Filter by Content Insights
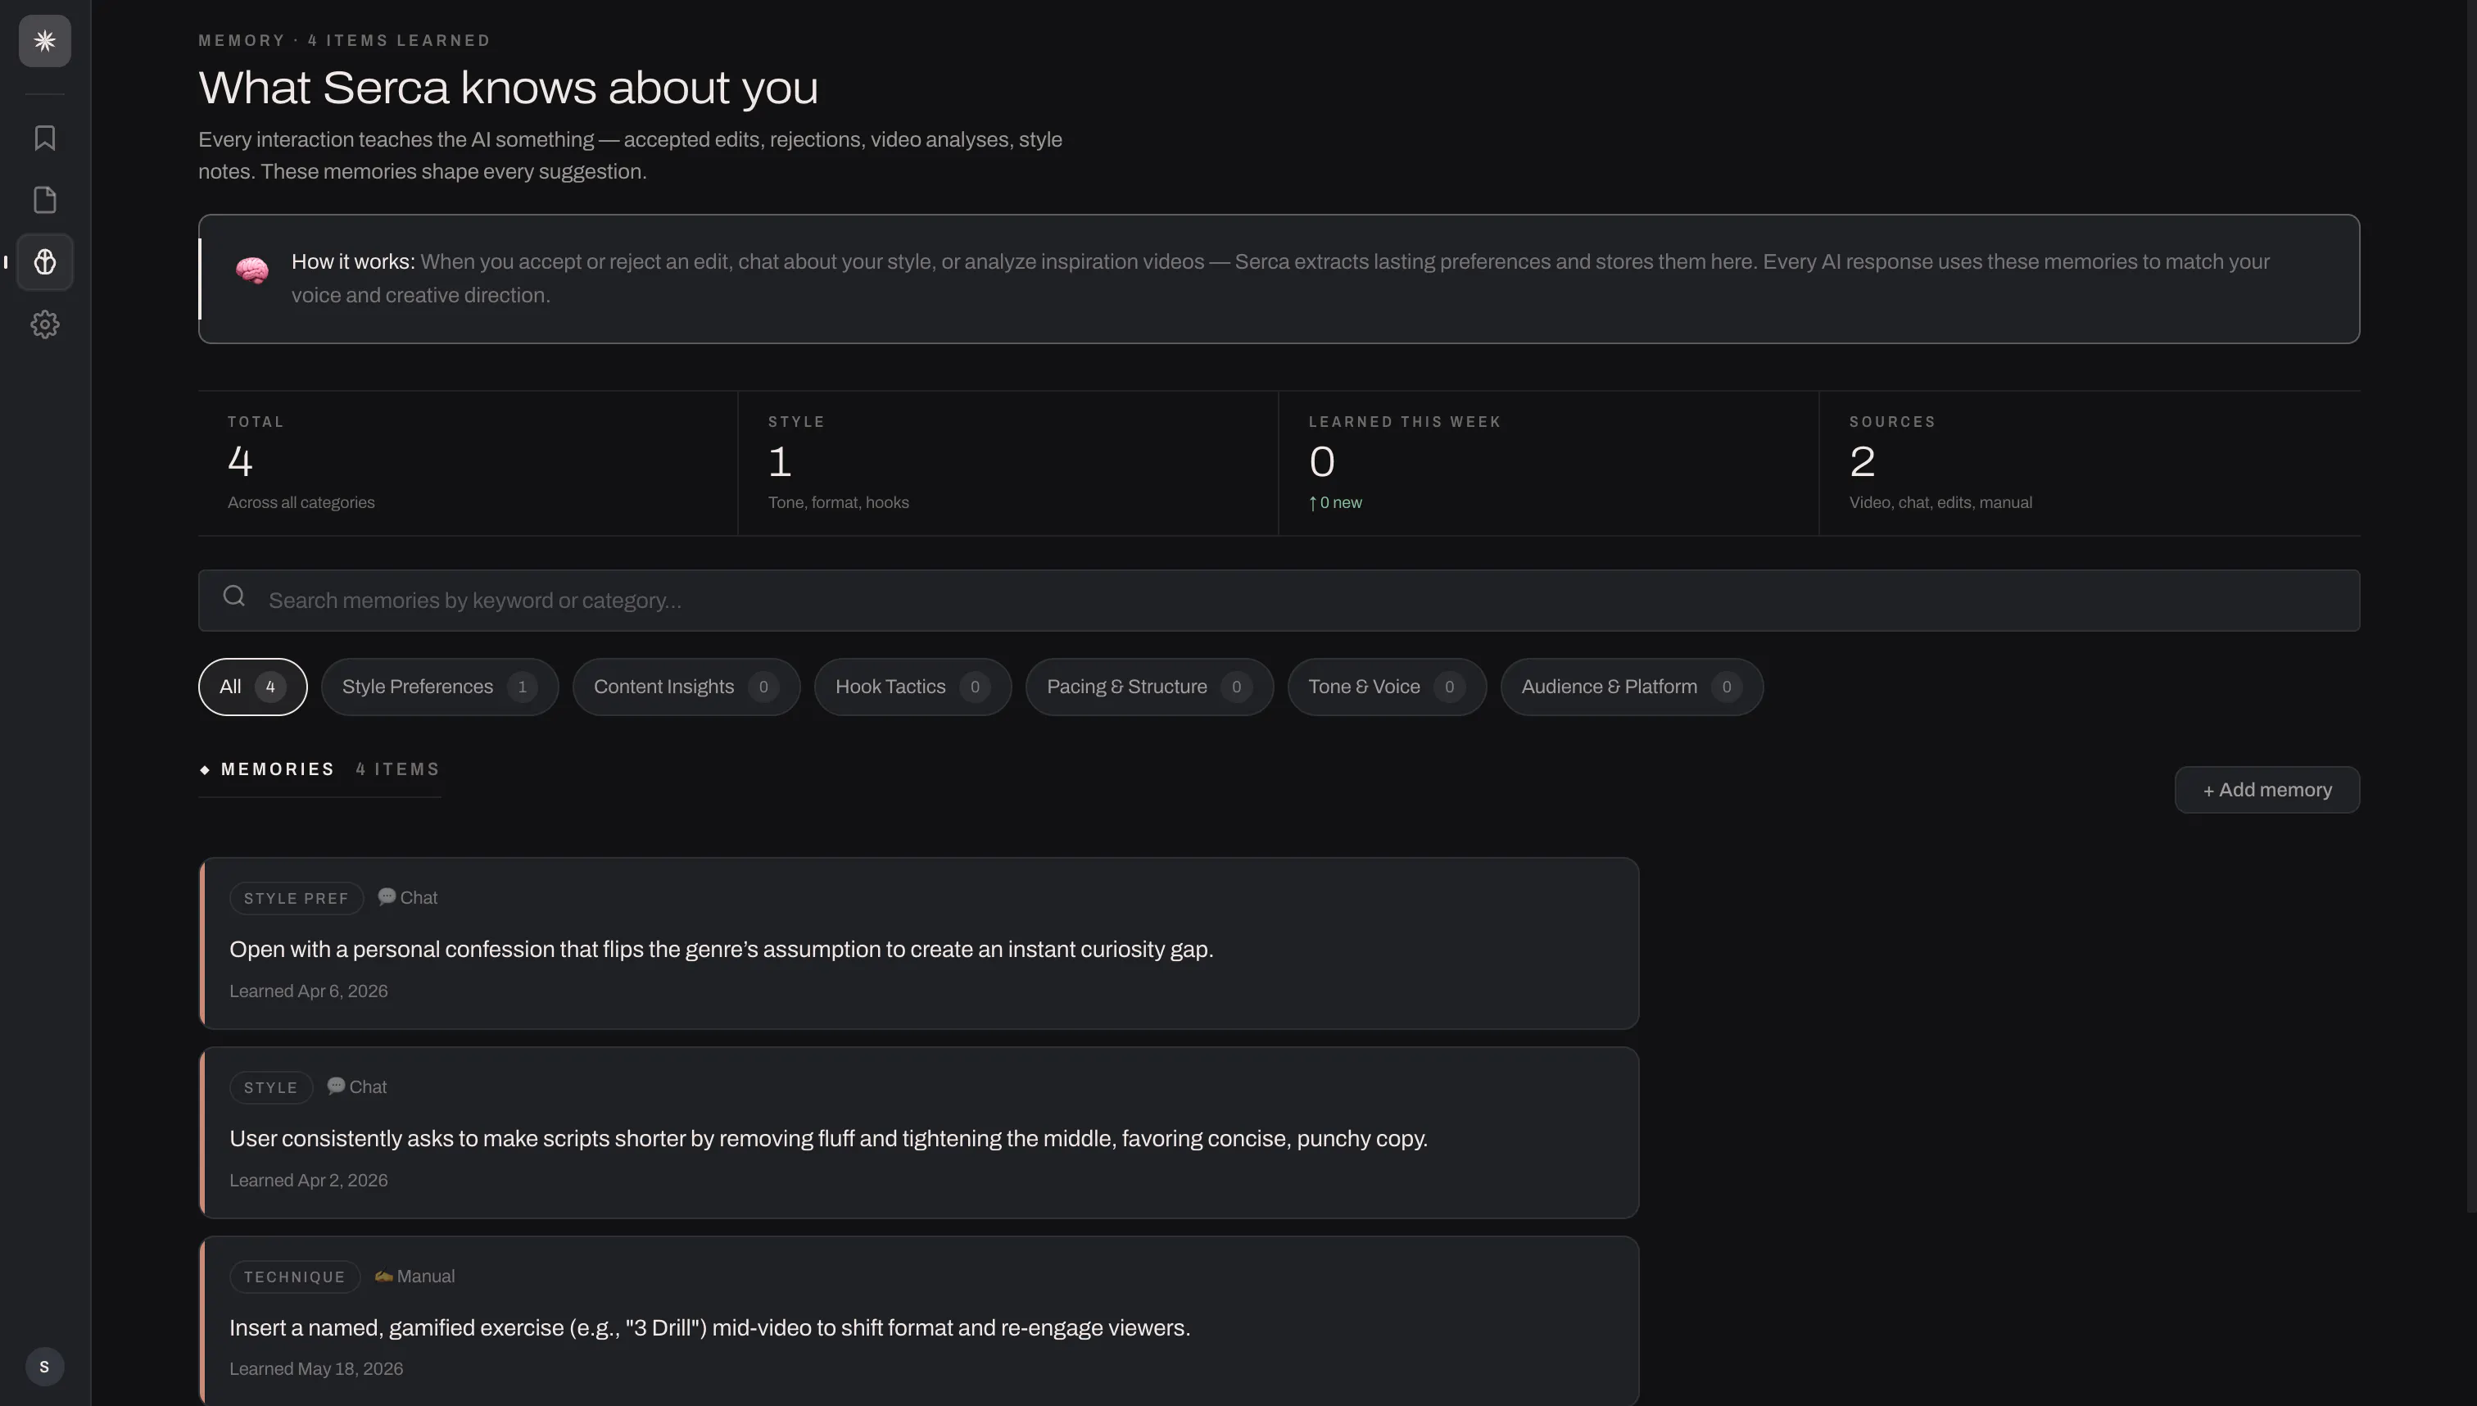 pos(686,687)
